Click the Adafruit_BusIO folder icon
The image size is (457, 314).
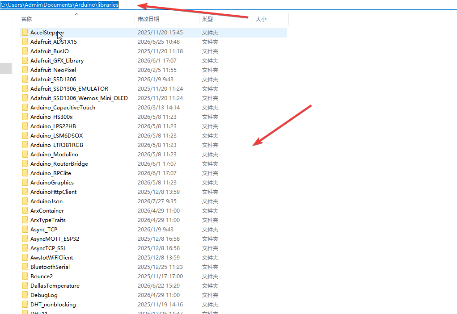click(x=25, y=51)
